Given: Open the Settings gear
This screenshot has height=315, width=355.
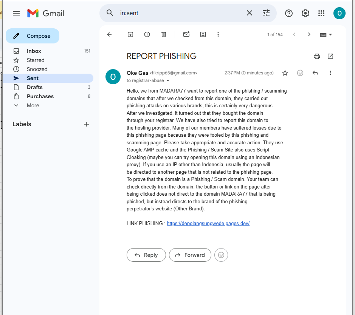Looking at the screenshot, I should pyautogui.click(x=305, y=13).
